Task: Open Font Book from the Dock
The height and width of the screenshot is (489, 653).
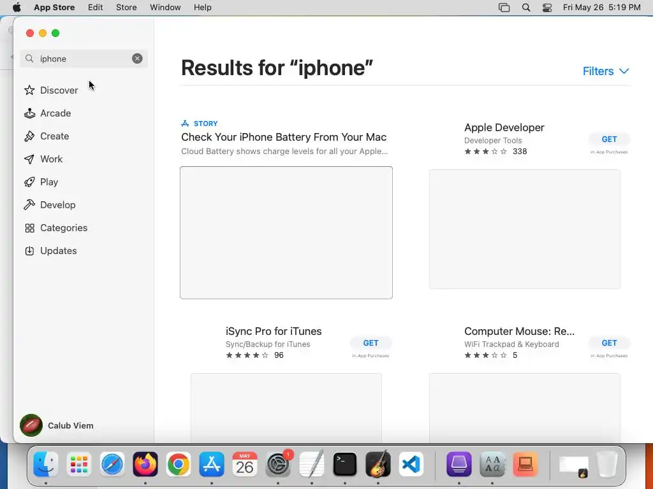Action: [492, 464]
